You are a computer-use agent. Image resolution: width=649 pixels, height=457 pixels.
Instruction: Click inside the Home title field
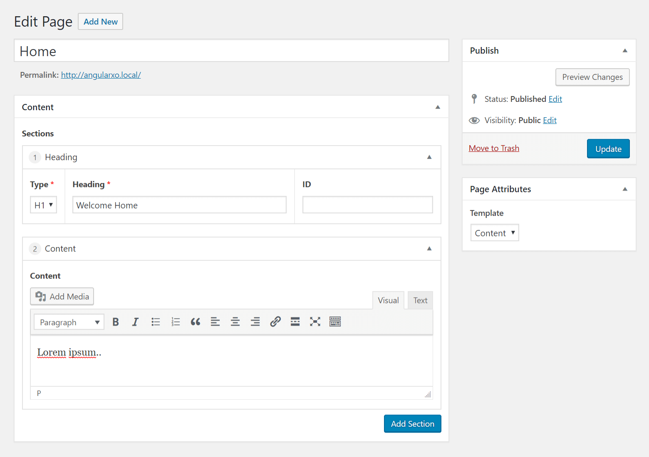[x=231, y=51]
